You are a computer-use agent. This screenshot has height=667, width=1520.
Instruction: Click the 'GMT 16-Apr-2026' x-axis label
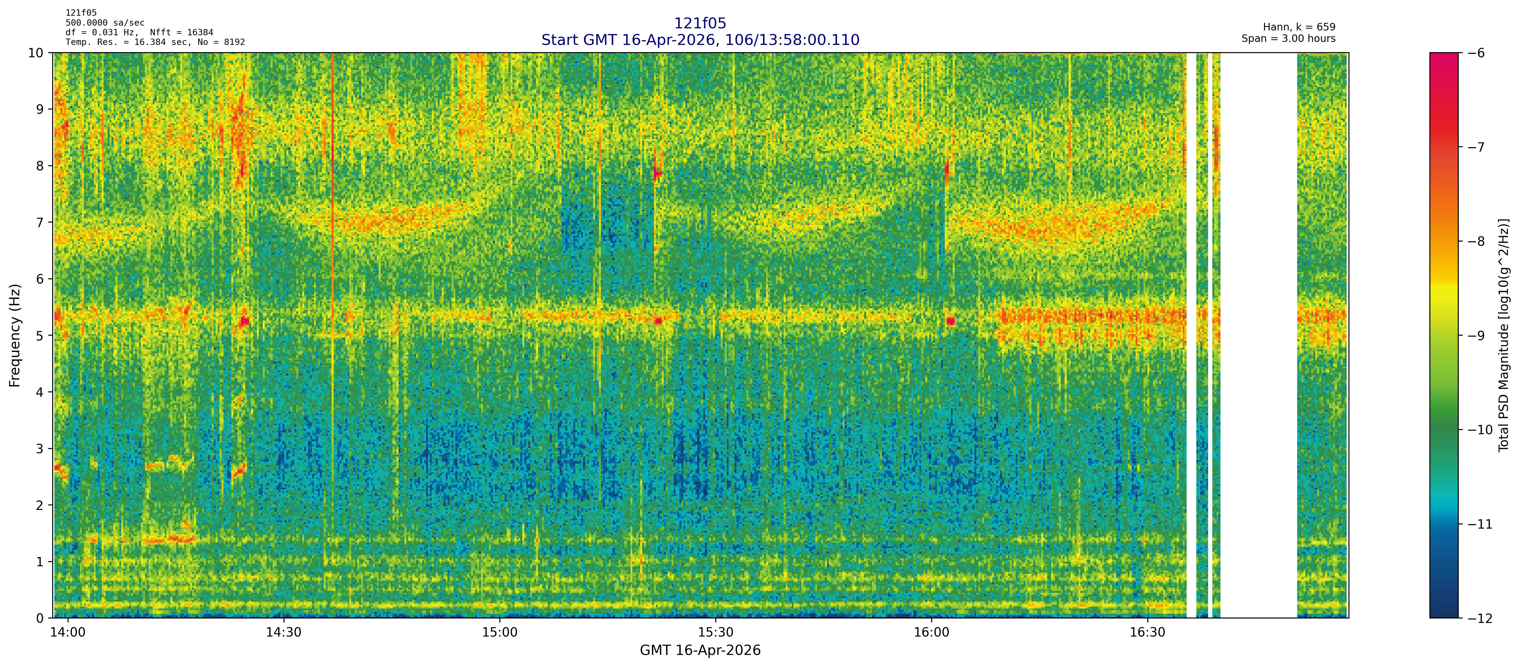click(700, 650)
